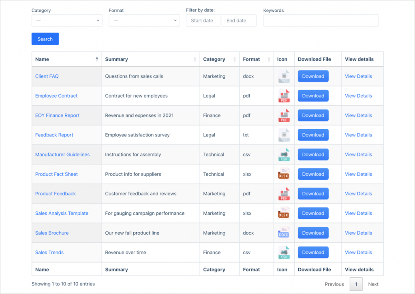Click the XLSX icon for Product Fact Sheet
Viewport: 415px width, 294px height.
[x=284, y=174]
